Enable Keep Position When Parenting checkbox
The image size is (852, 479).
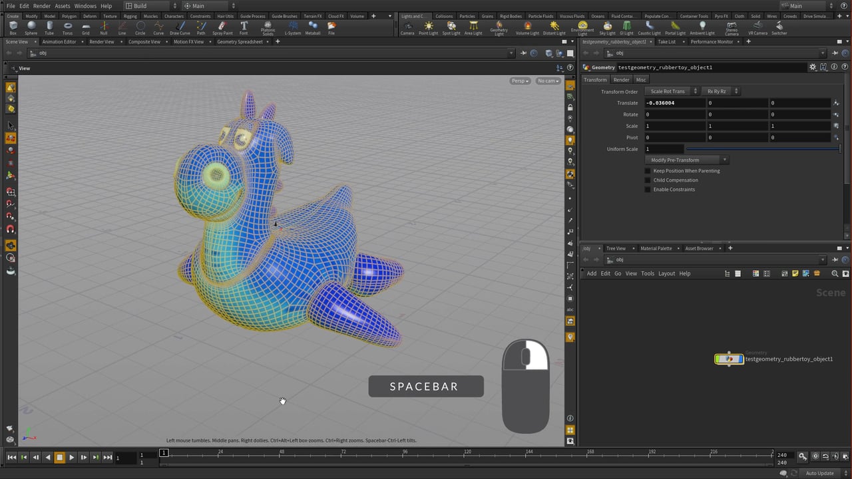click(648, 171)
